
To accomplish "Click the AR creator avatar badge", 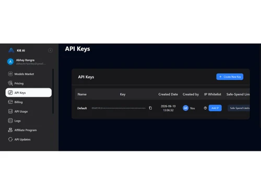I will point(185,108).
